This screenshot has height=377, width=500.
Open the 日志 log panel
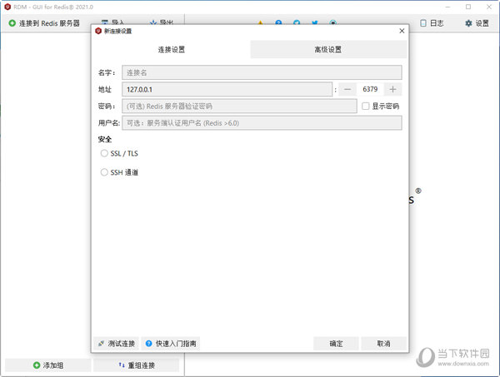432,23
